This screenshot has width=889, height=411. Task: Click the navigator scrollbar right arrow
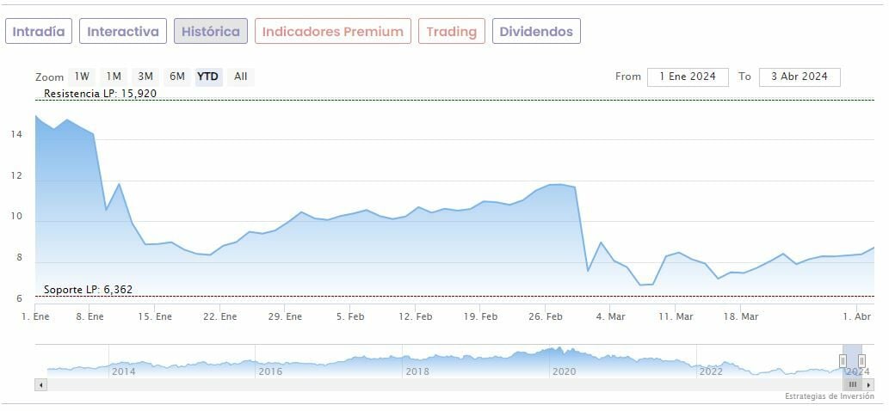click(869, 384)
